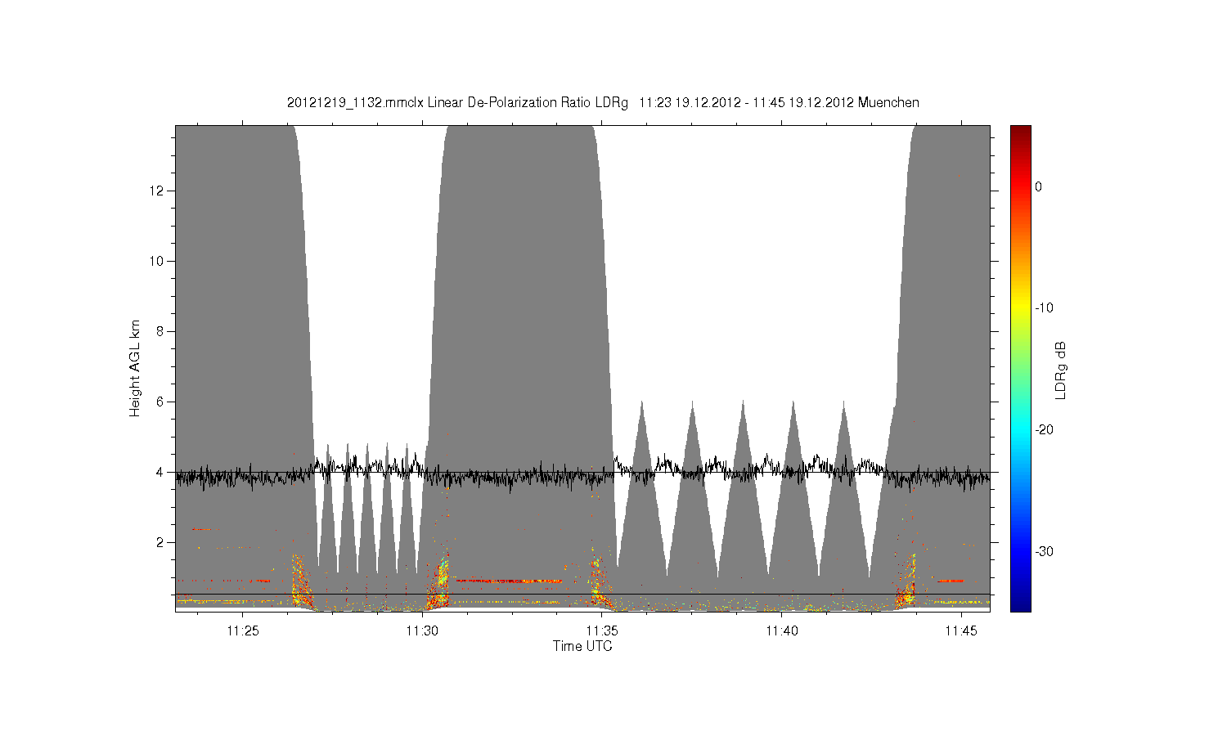Click the colorbar value -20 label

click(1044, 430)
